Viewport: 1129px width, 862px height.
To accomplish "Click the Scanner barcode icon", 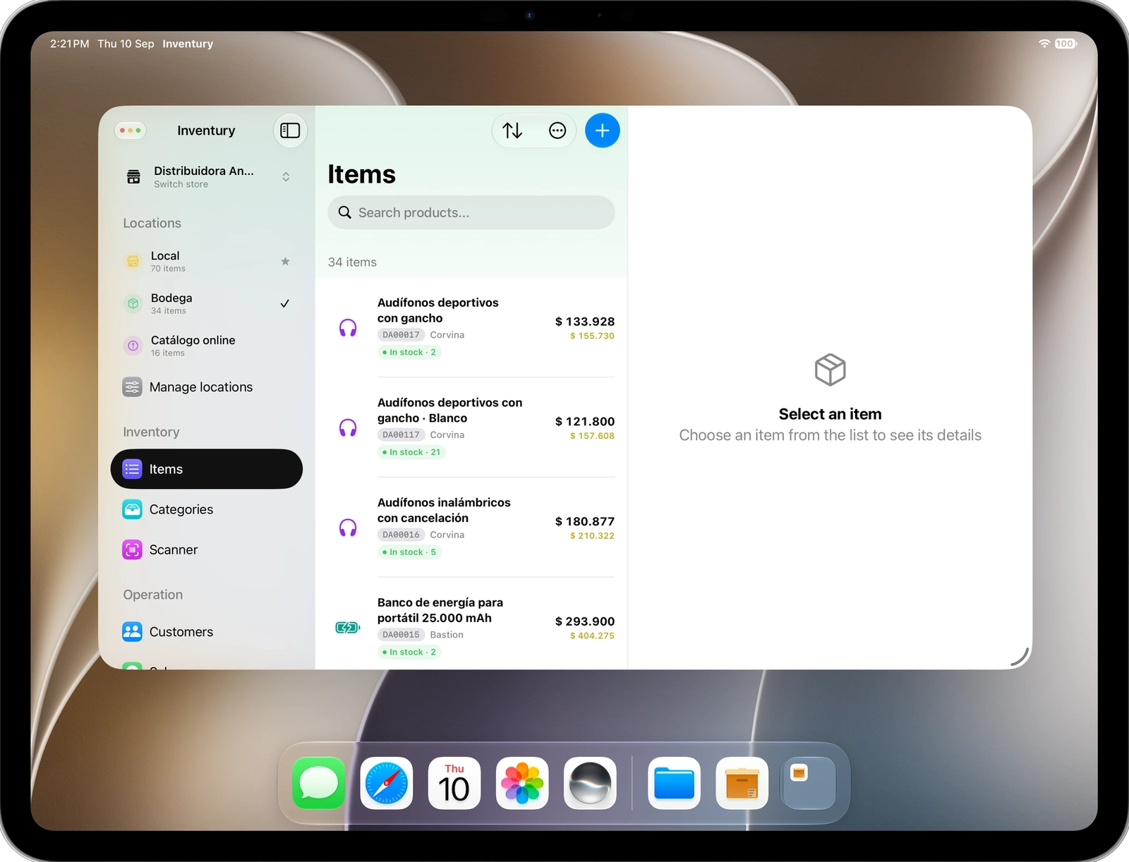I will click(132, 550).
